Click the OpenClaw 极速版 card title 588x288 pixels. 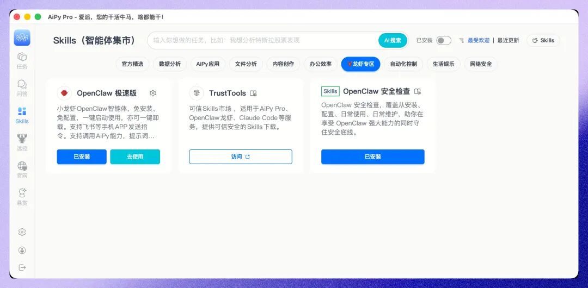107,93
